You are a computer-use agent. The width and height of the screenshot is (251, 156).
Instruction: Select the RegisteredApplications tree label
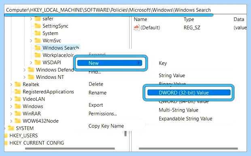(x=48, y=92)
